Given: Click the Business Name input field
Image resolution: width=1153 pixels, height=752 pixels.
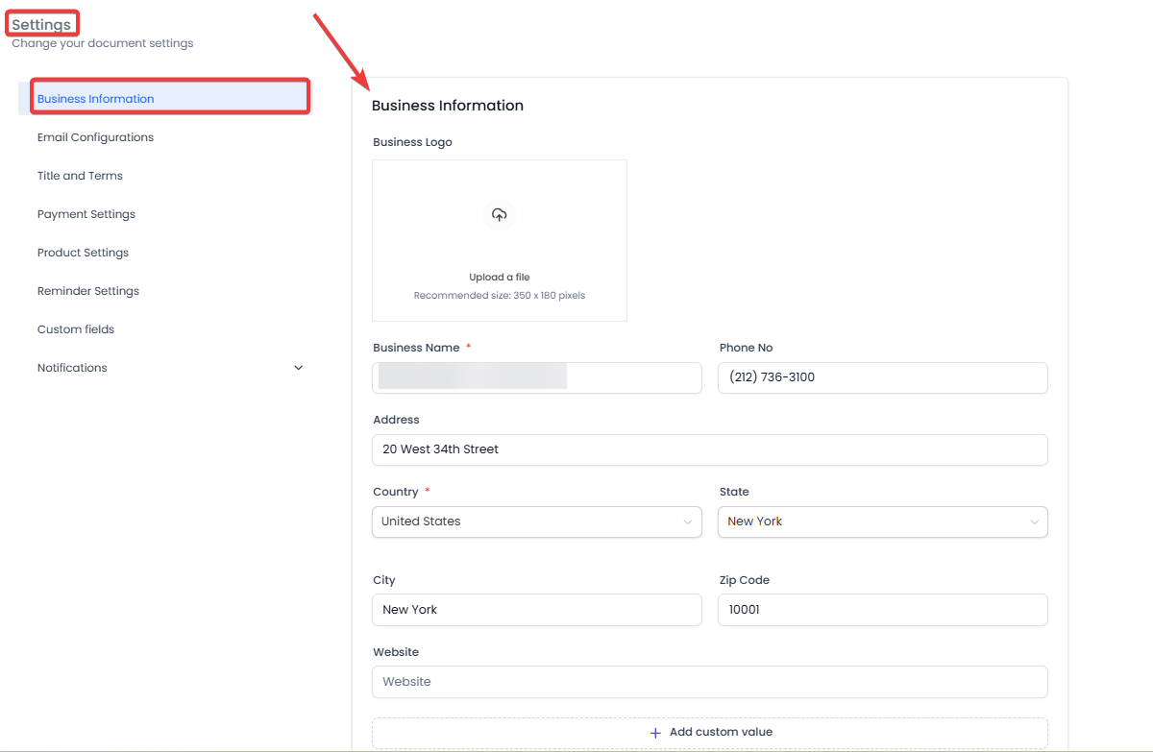Looking at the screenshot, I should tap(537, 377).
